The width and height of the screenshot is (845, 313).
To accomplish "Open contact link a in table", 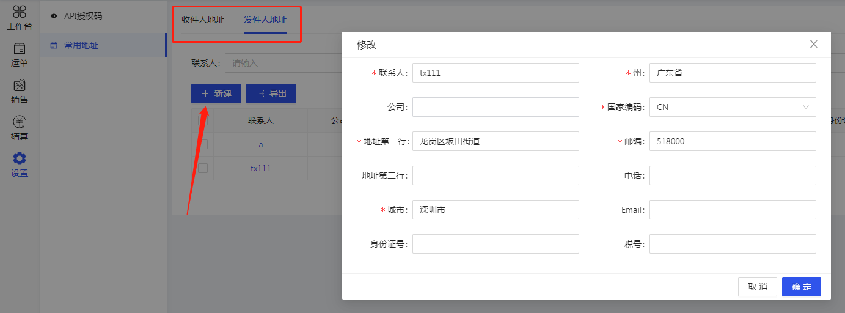I will coord(261,145).
